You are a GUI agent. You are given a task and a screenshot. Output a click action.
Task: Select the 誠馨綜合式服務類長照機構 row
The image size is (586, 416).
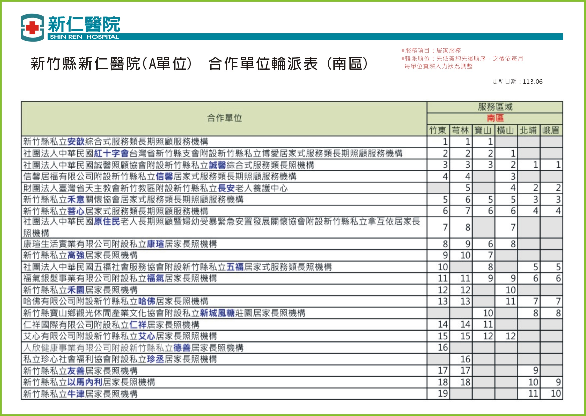click(292, 165)
